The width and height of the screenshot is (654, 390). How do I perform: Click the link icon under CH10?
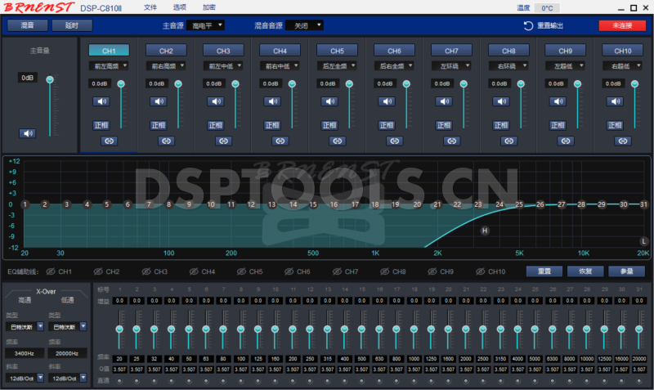623,141
